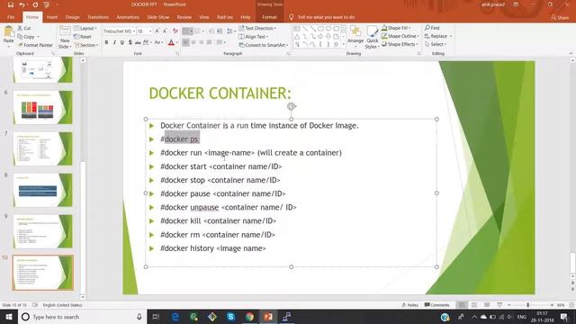Select slide 8 thumbnail

42,190
